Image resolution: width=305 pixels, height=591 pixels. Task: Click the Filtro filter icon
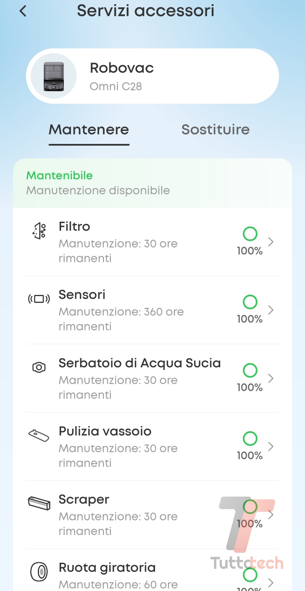coord(39,230)
